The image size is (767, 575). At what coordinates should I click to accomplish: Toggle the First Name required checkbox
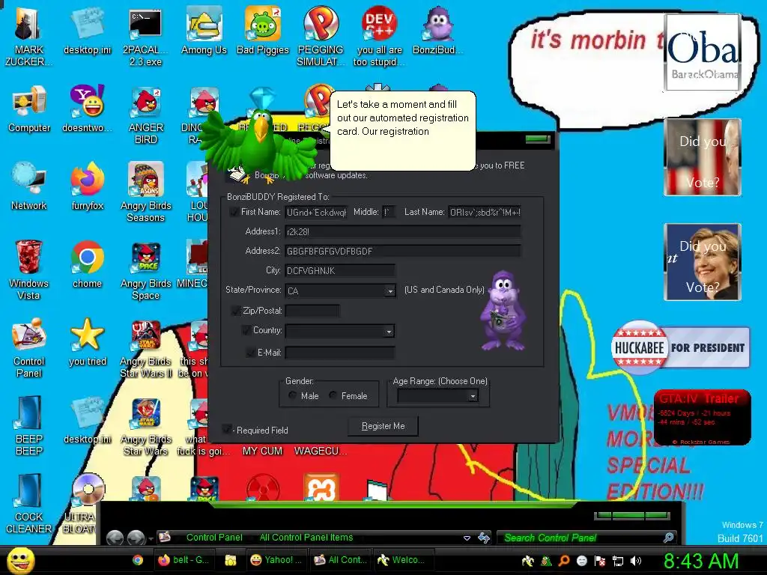(234, 212)
